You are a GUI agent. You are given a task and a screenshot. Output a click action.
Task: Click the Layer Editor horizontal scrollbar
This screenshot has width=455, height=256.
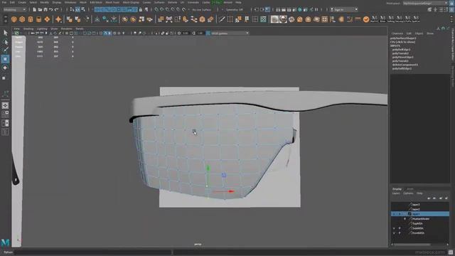pos(412,245)
